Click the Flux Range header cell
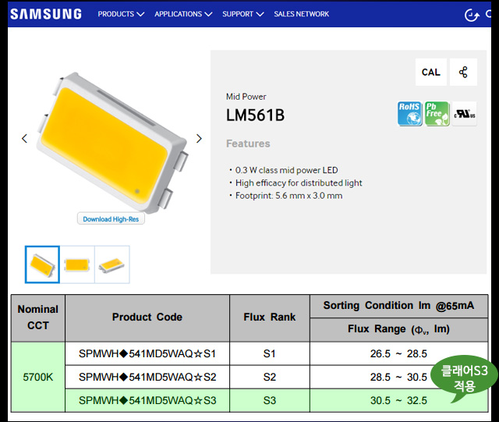This screenshot has height=422, width=499. point(398,329)
